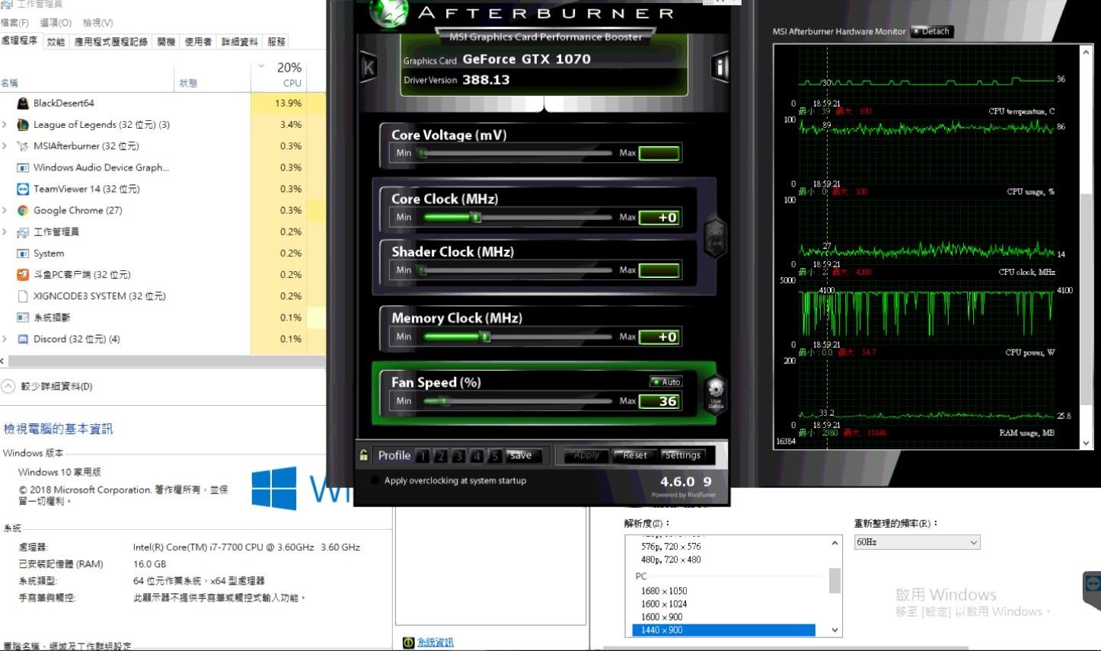Click the Windows logo in System info
The width and height of the screenshot is (1101, 651).
(274, 488)
